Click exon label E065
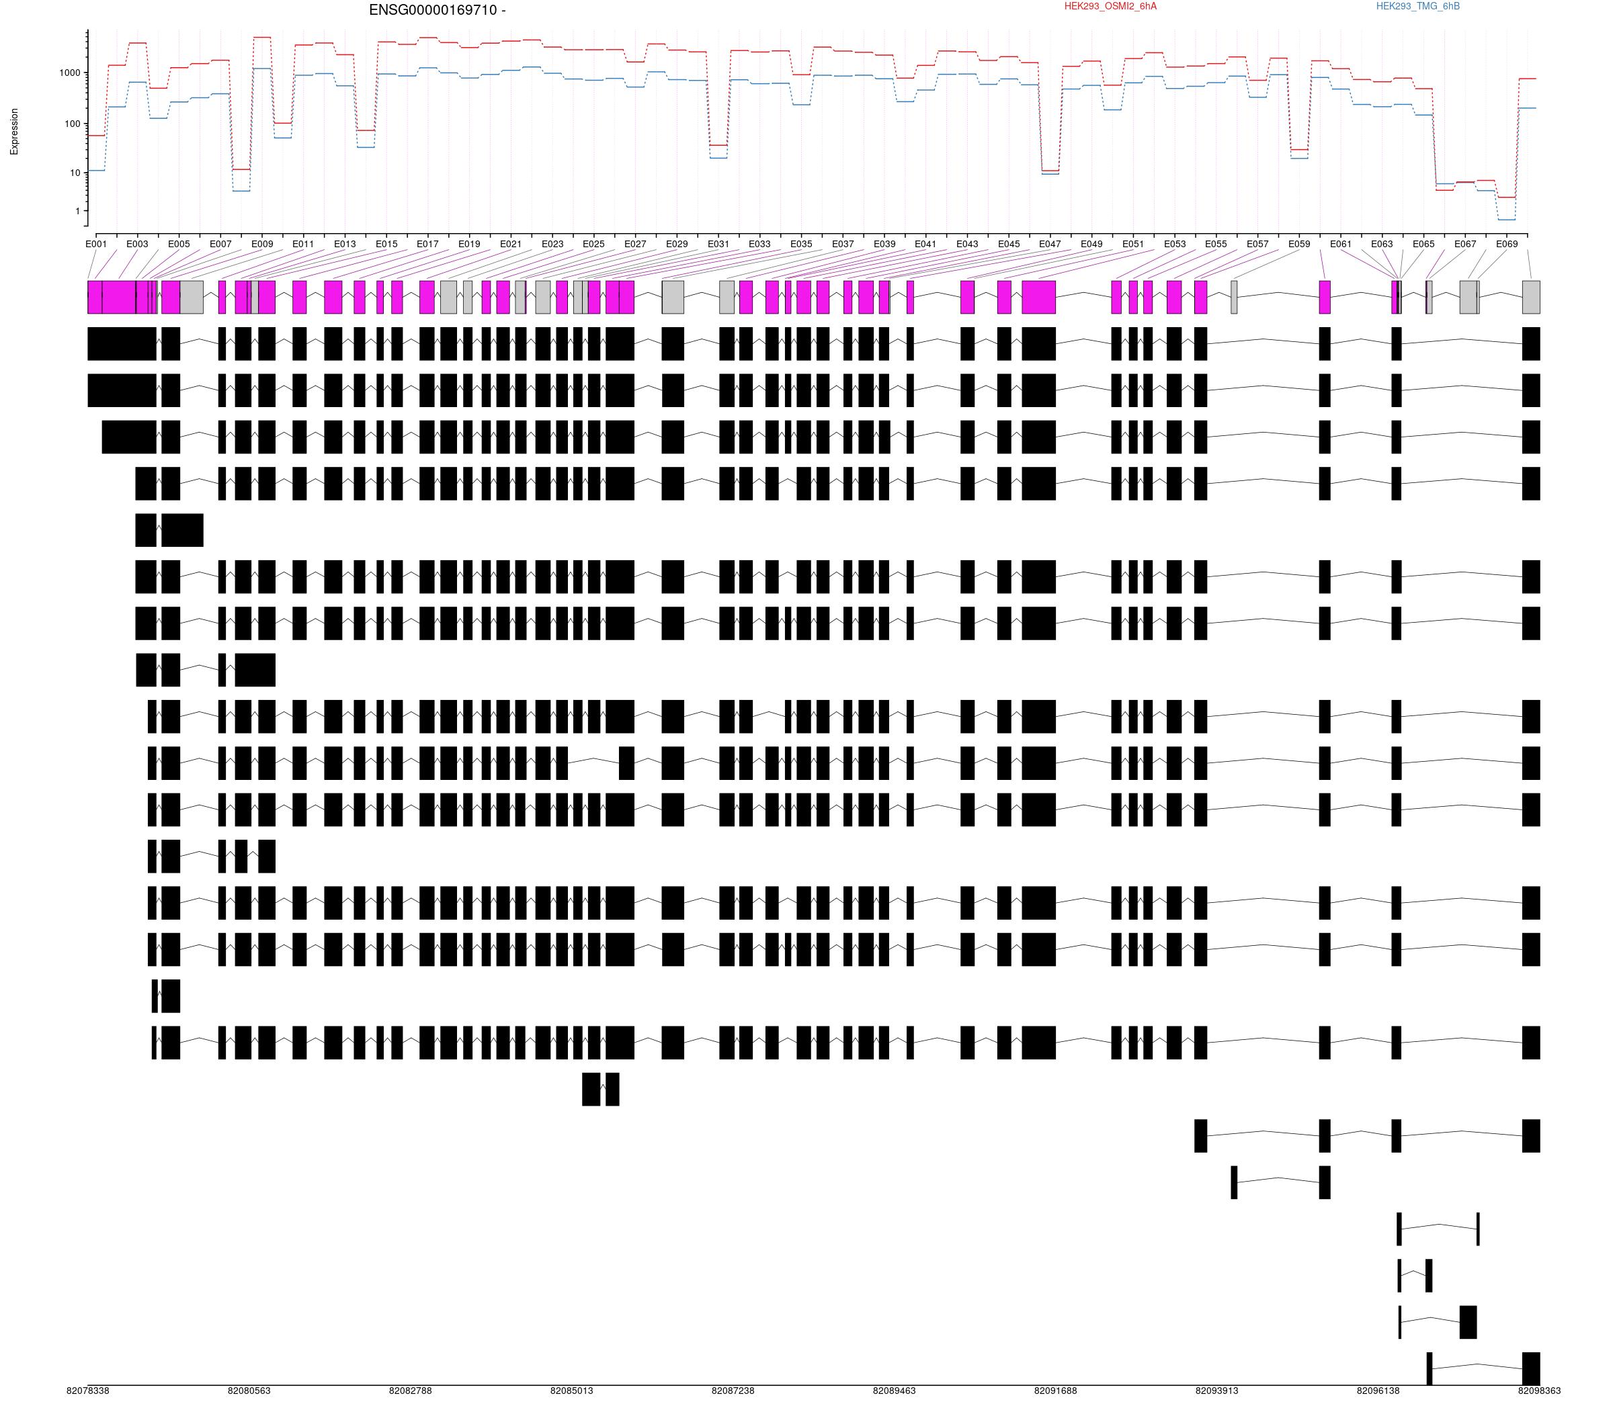 pyautogui.click(x=1423, y=245)
